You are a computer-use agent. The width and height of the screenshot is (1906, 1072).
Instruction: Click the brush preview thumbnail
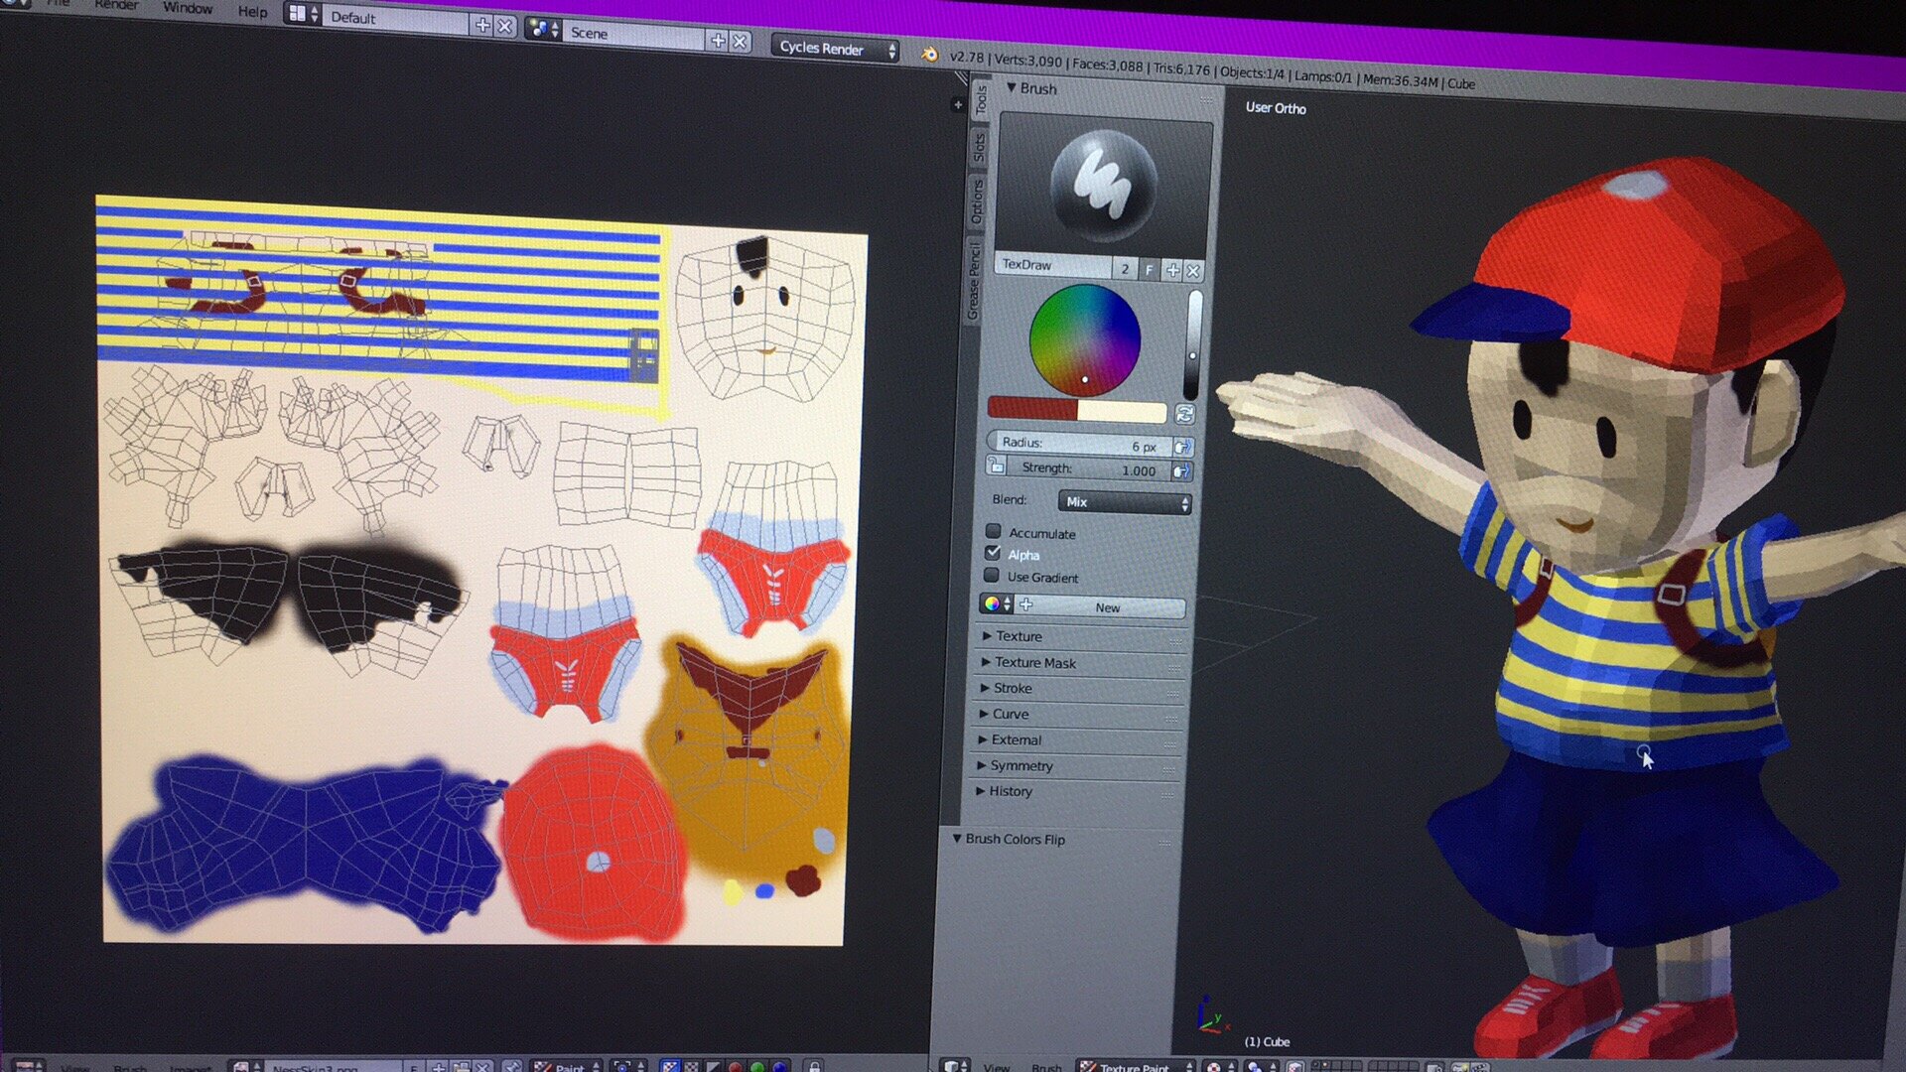pyautogui.click(x=1103, y=186)
